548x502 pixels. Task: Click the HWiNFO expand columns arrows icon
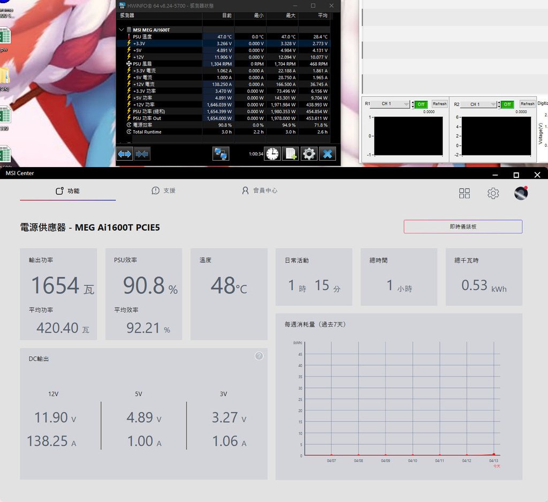pos(124,154)
